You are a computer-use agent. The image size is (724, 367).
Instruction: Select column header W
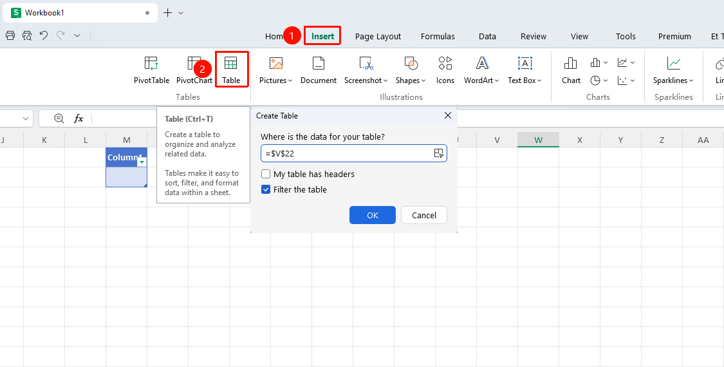(539, 140)
